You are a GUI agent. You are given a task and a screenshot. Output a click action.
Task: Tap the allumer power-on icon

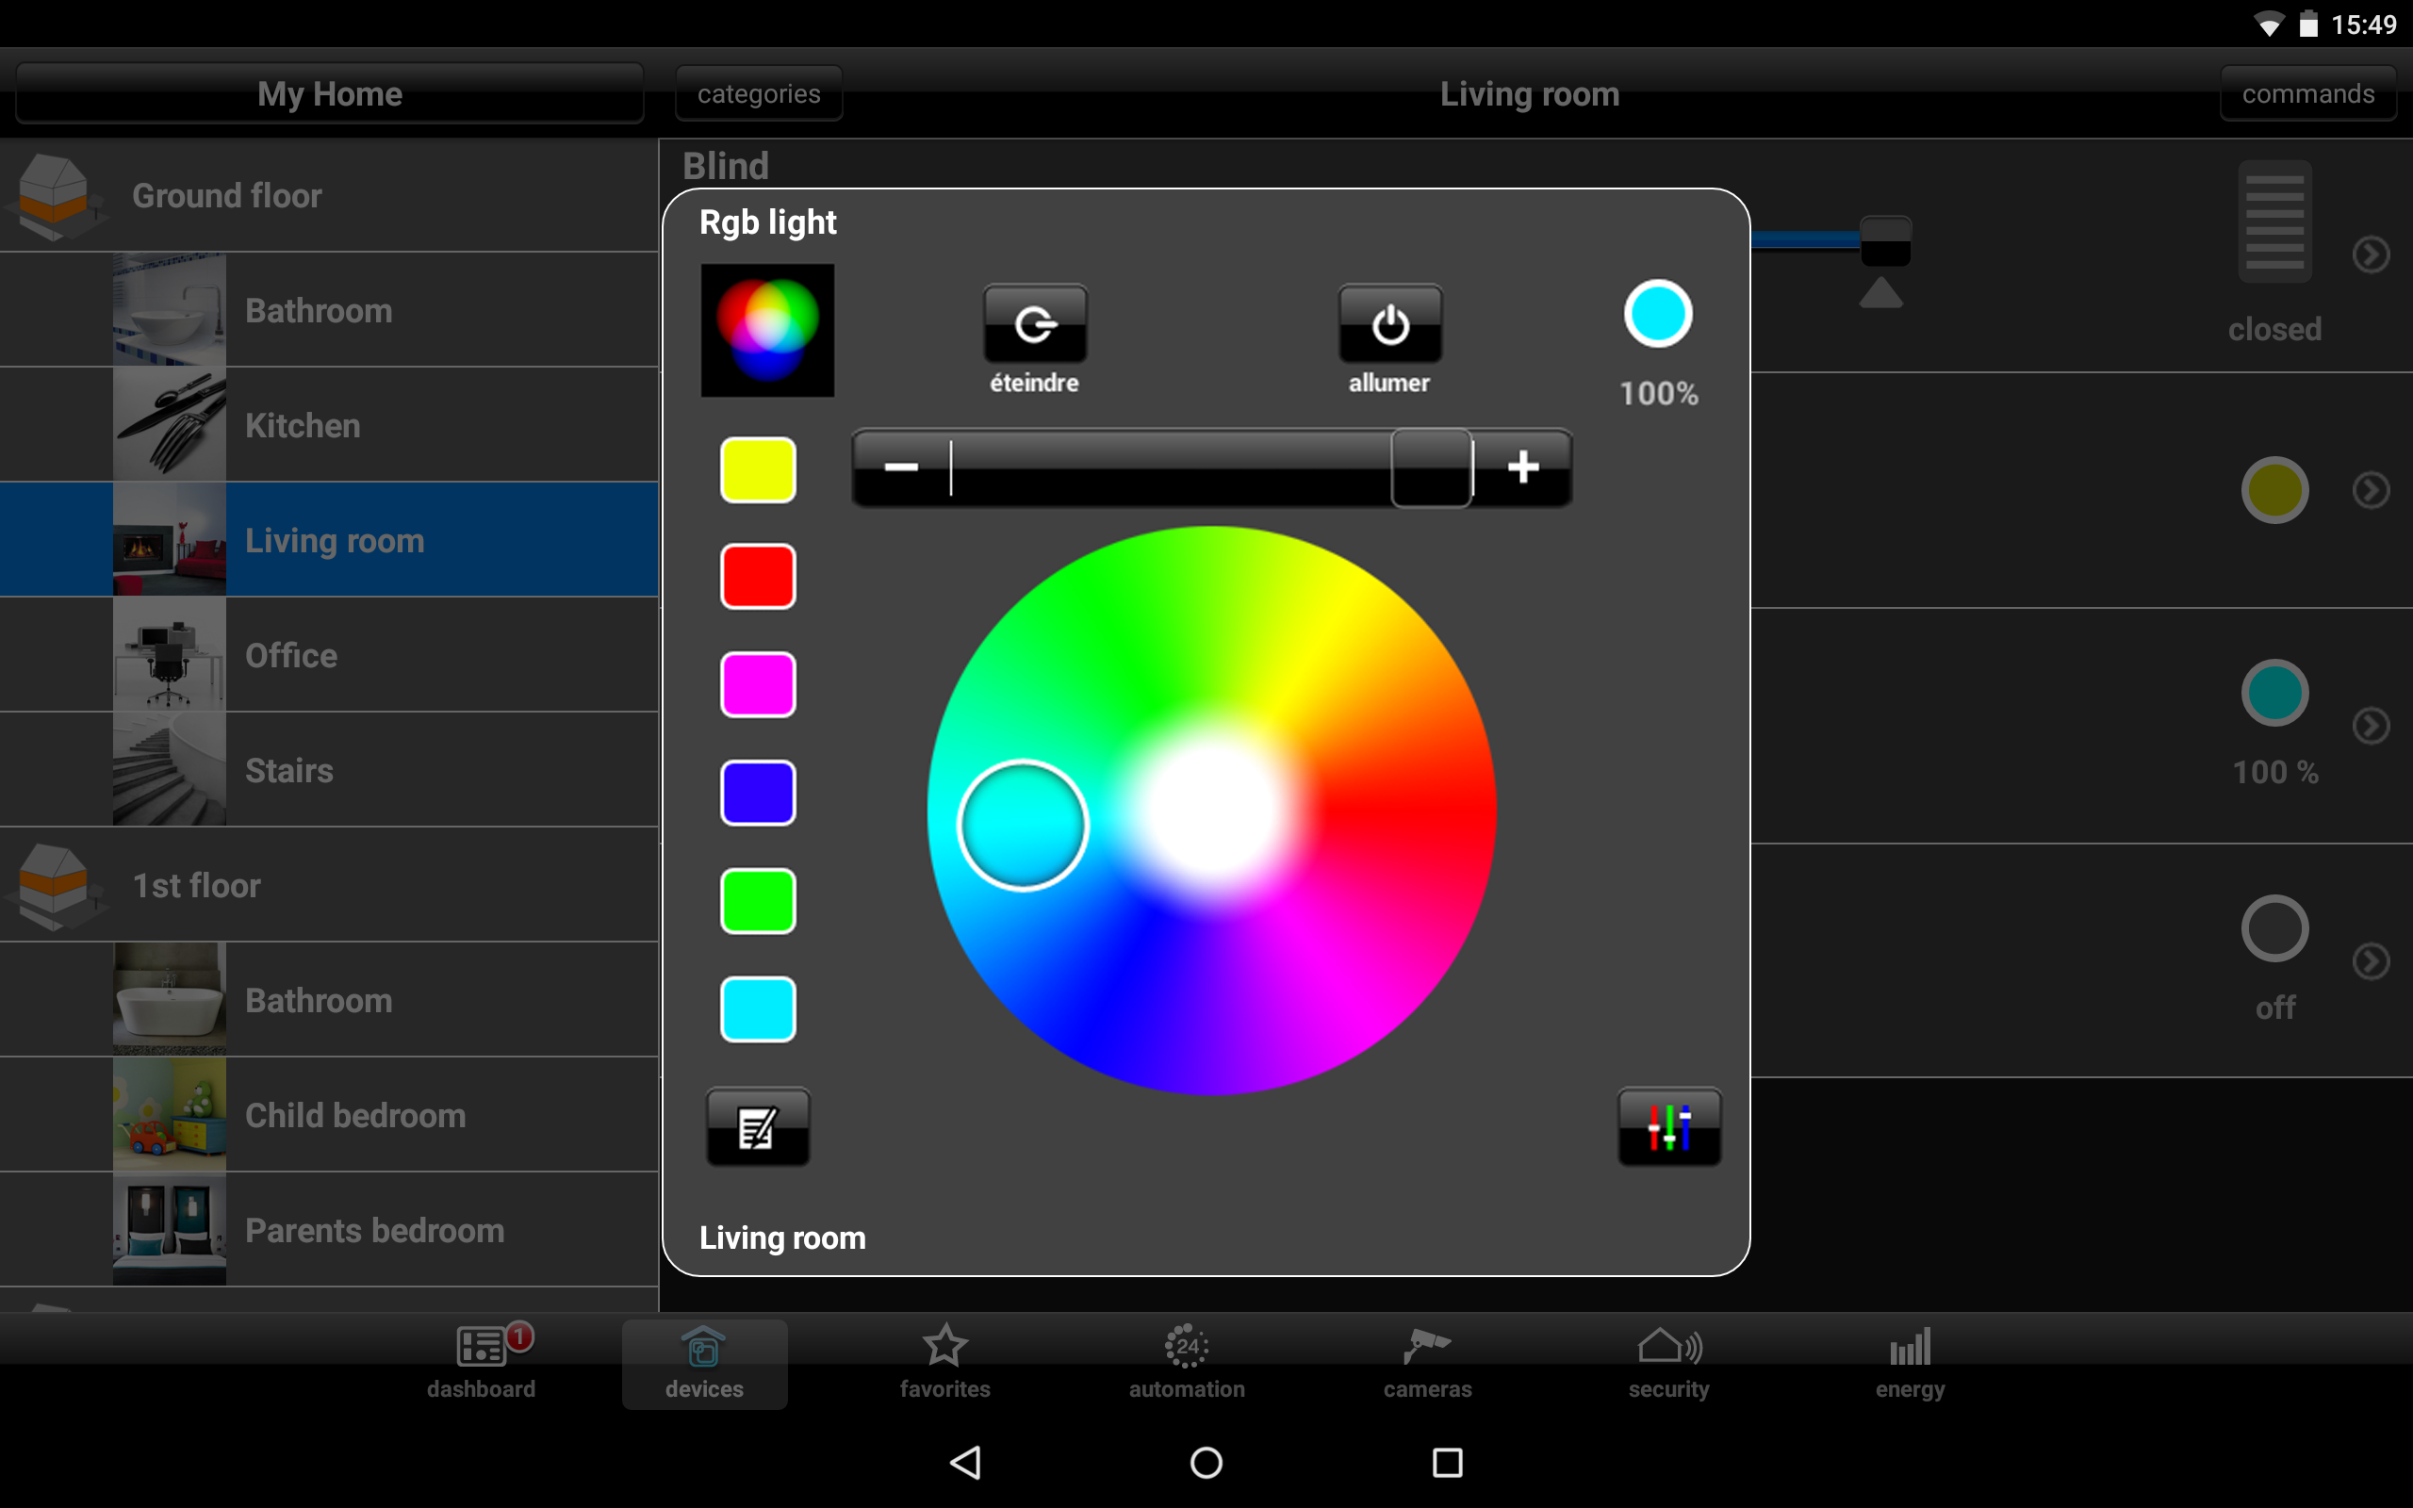tap(1390, 324)
